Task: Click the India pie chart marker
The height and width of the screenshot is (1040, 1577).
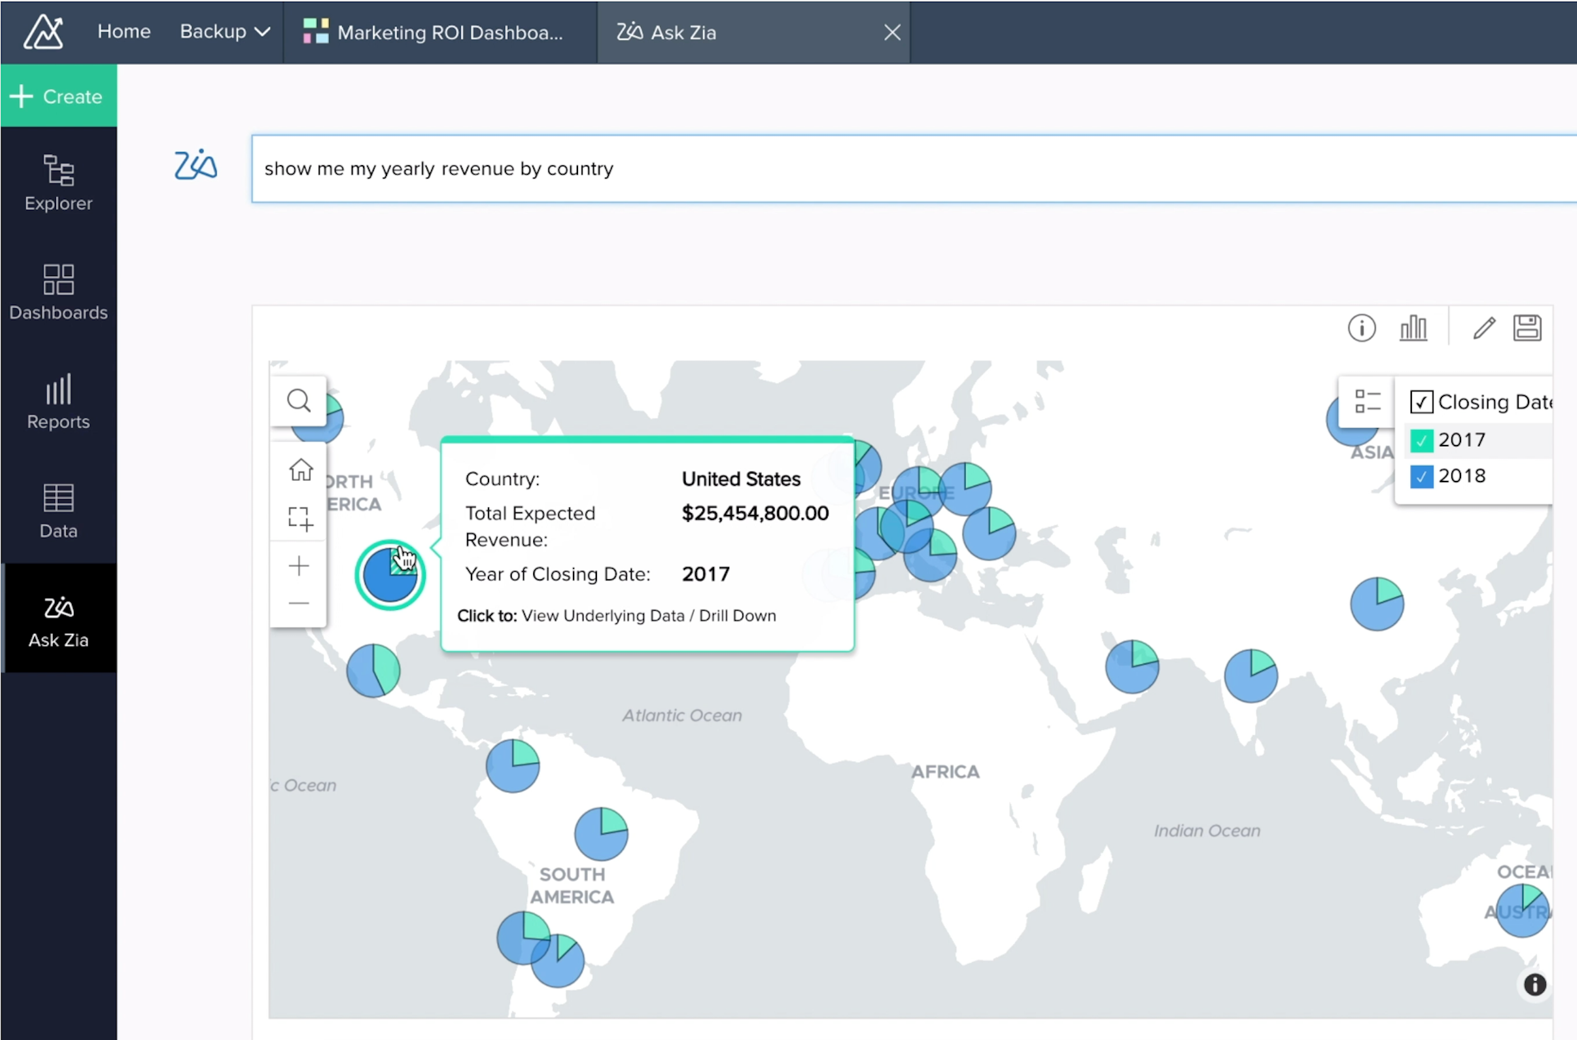Action: (1250, 675)
